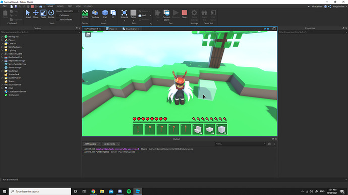348x195 pixels.
Task: Activate the Scale tool
Action: [43, 14]
